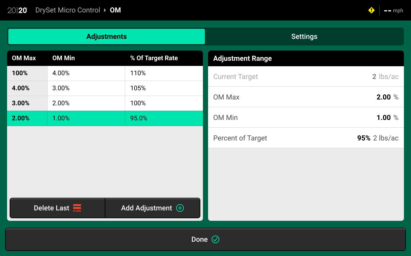
Task: Click the plus circle icon on Add Adjustment
Action: (x=180, y=208)
